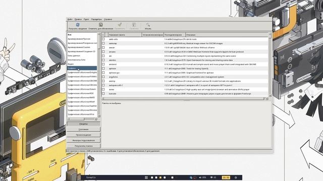Sort by the status C column header
This screenshot has width=323, height=181.
(103, 35)
